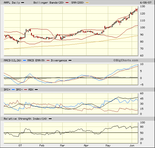Click the red Bollinger Bands legend swatch

[x=67, y=3]
